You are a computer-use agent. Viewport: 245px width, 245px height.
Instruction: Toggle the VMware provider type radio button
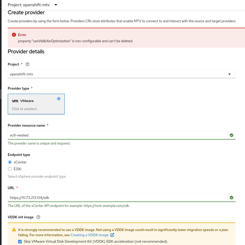(59, 99)
